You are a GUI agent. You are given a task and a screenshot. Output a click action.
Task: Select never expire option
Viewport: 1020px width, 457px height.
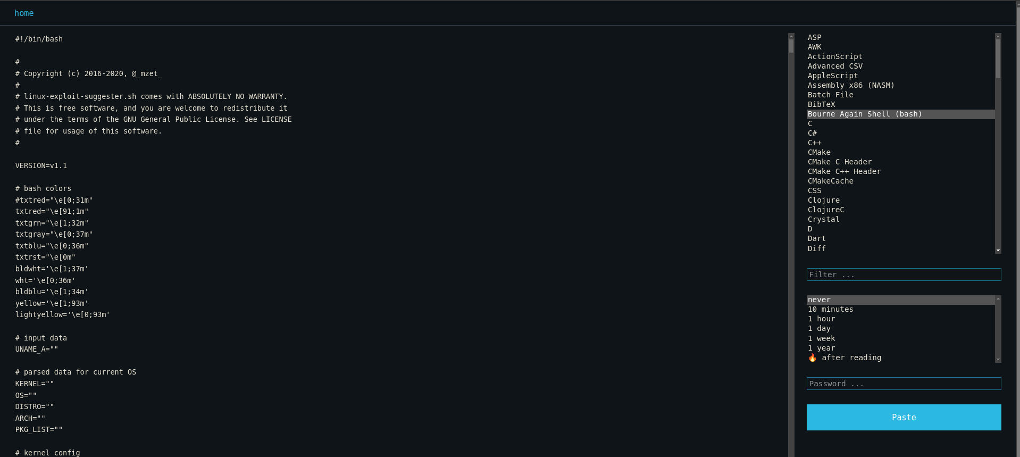[819, 300]
